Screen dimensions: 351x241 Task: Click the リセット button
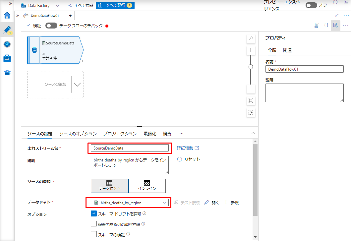click(189, 159)
